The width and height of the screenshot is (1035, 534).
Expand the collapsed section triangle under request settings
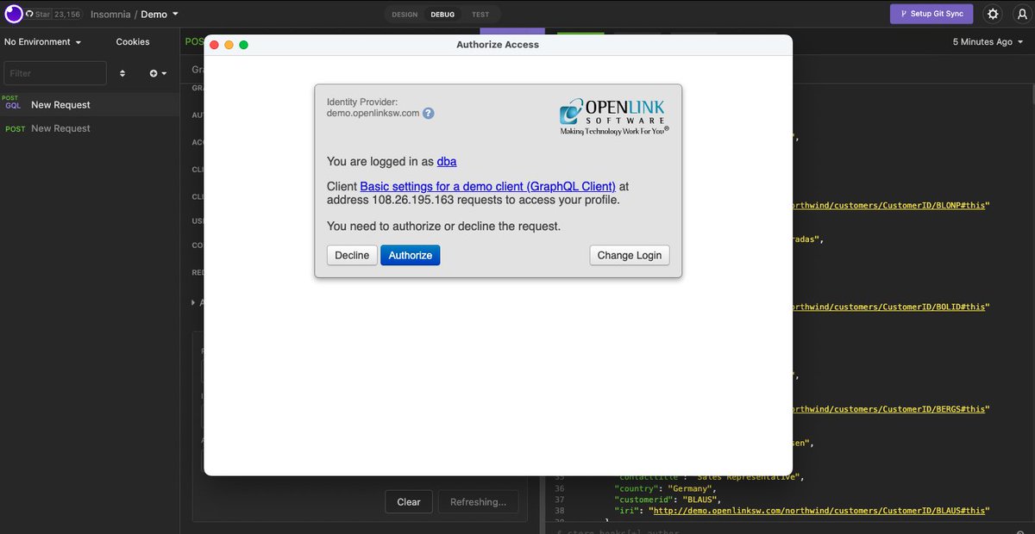[x=194, y=302]
